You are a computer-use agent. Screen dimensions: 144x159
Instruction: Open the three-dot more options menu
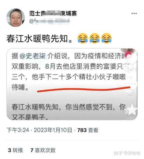pyautogui.click(x=134, y=13)
